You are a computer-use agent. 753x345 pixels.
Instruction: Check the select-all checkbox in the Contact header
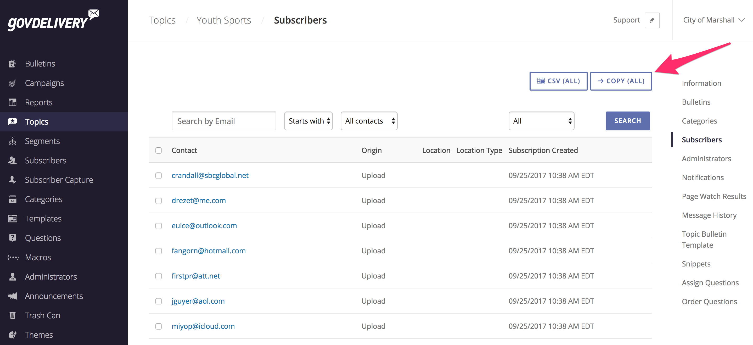click(159, 151)
